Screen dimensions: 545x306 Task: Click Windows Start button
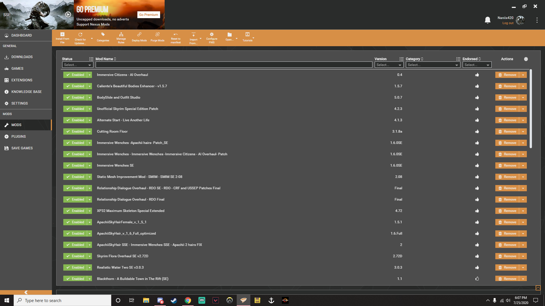(7, 300)
